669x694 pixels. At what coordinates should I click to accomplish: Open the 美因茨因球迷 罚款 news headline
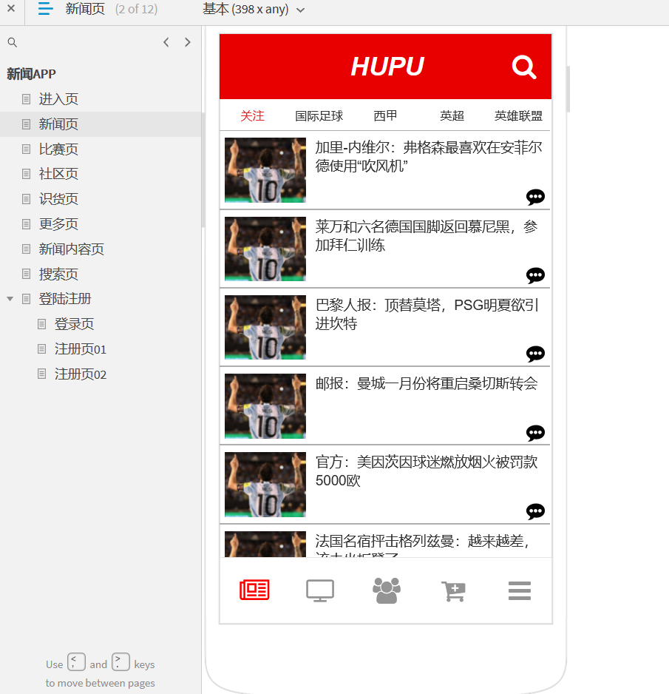[x=427, y=471]
